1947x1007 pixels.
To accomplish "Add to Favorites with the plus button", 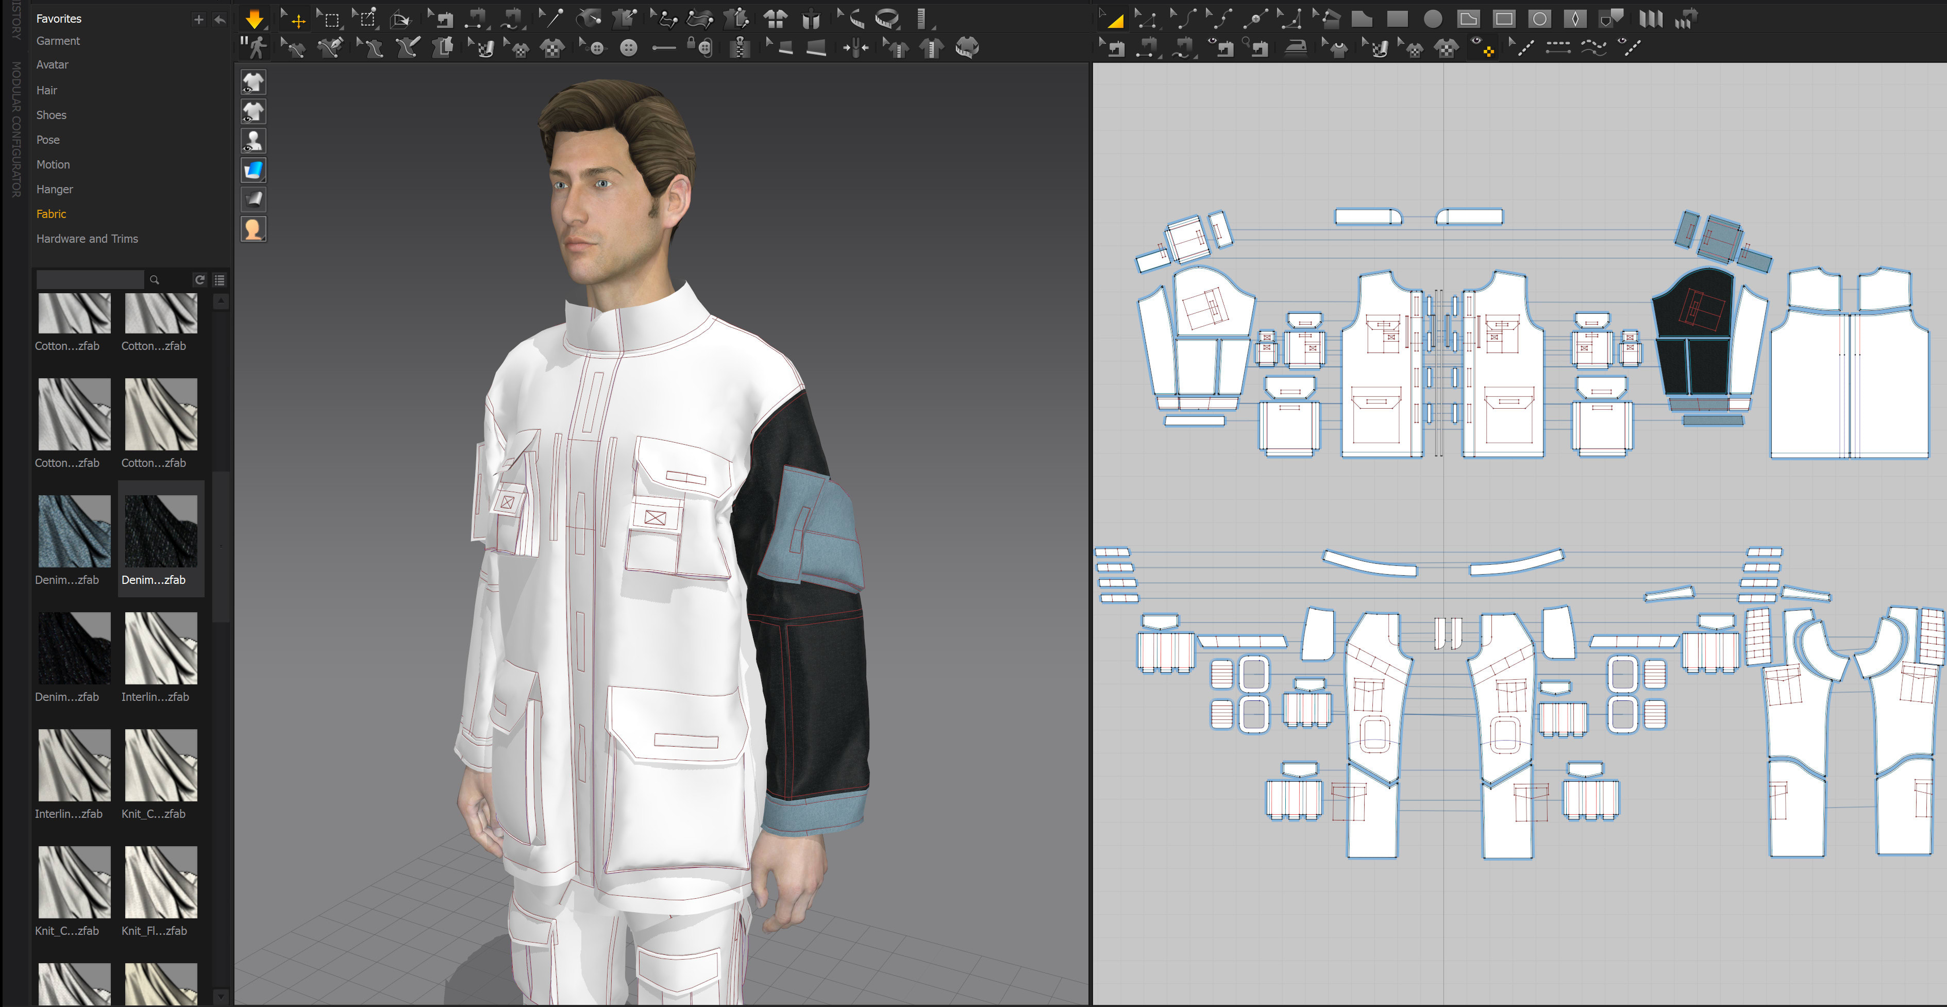I will click(x=199, y=20).
